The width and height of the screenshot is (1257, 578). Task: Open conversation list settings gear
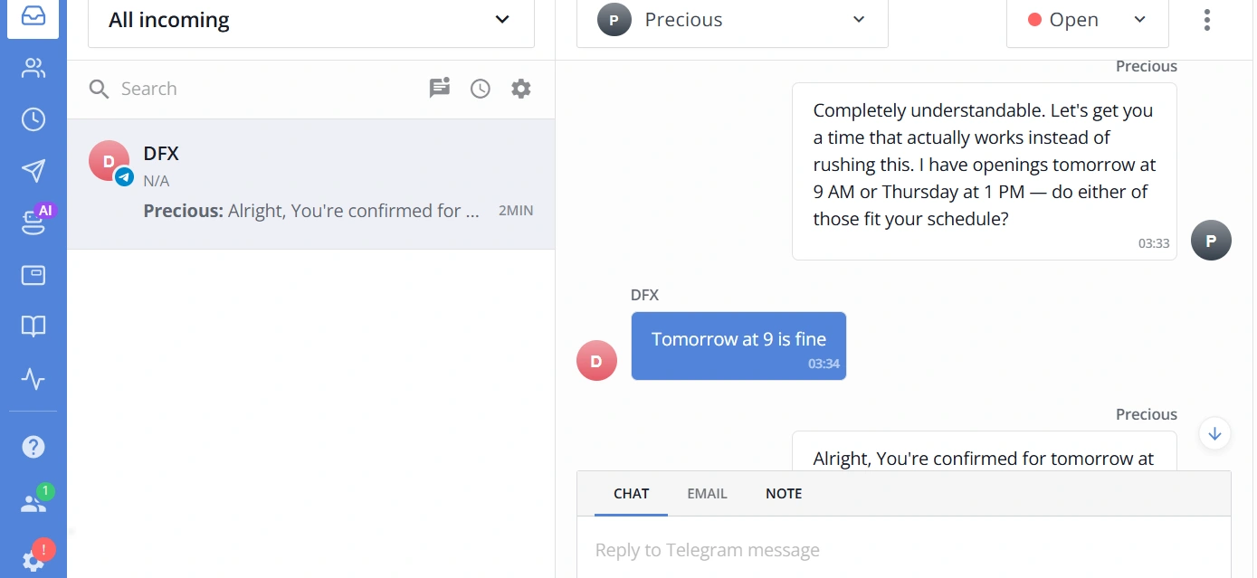521,89
